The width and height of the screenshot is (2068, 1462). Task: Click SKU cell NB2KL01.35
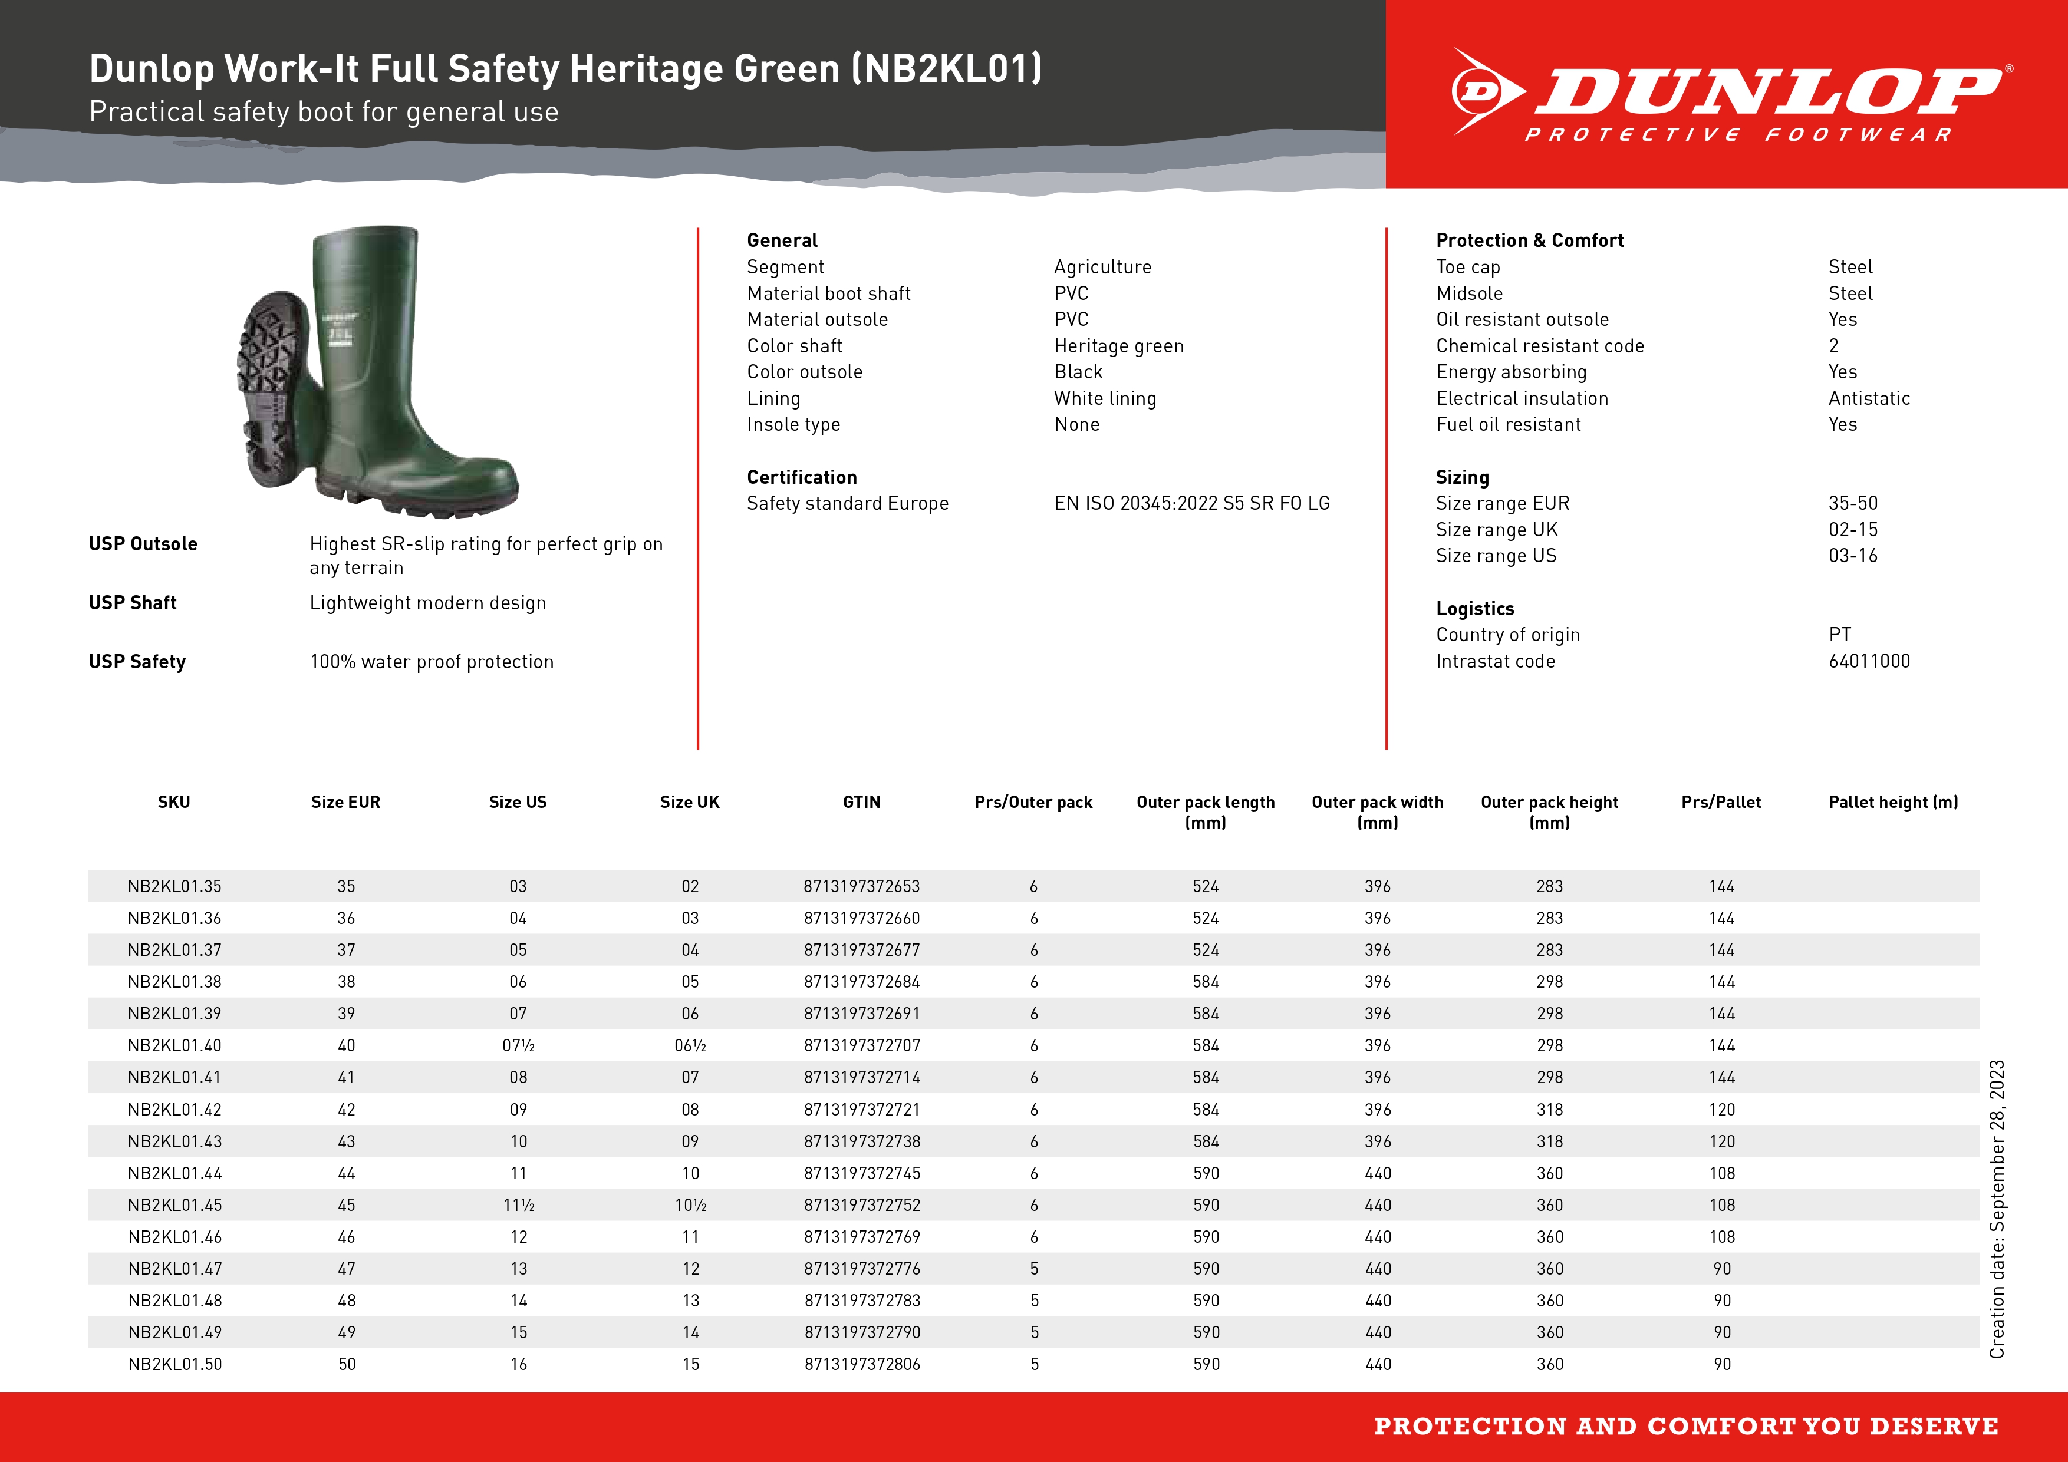[x=174, y=887]
